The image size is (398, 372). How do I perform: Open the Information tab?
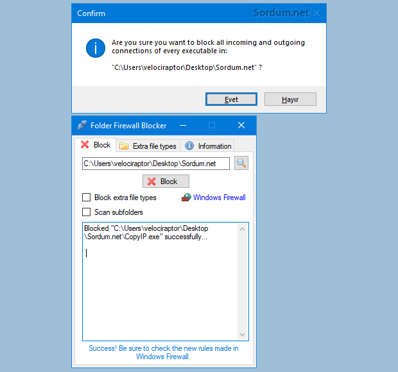coord(207,146)
